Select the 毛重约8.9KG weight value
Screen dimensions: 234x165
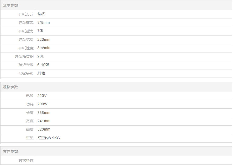[49, 138]
